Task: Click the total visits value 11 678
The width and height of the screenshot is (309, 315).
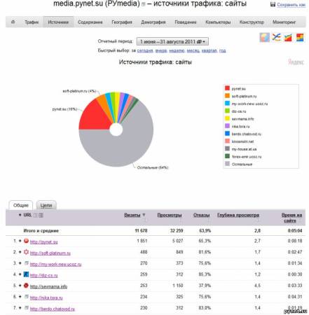Action: pos(141,230)
